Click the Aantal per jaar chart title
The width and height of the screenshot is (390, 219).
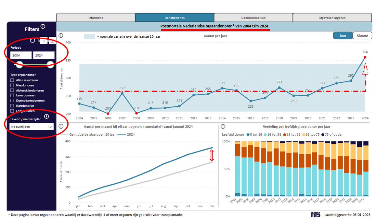click(214, 36)
